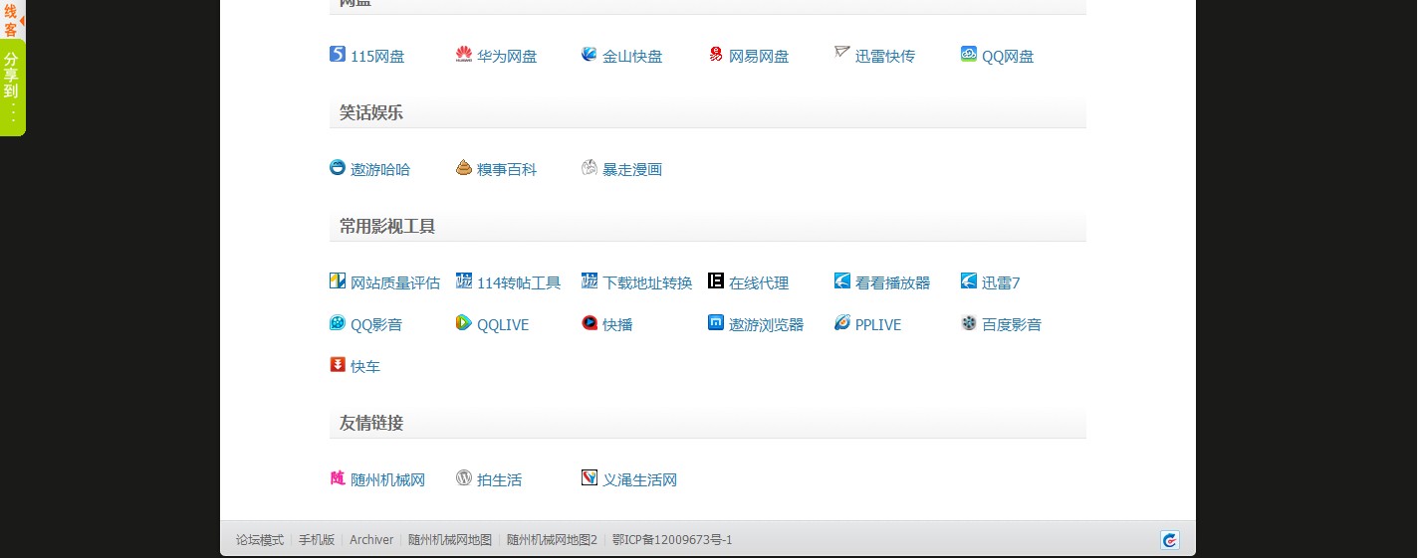
Task: Open QQLIVE link
Action: point(503,325)
